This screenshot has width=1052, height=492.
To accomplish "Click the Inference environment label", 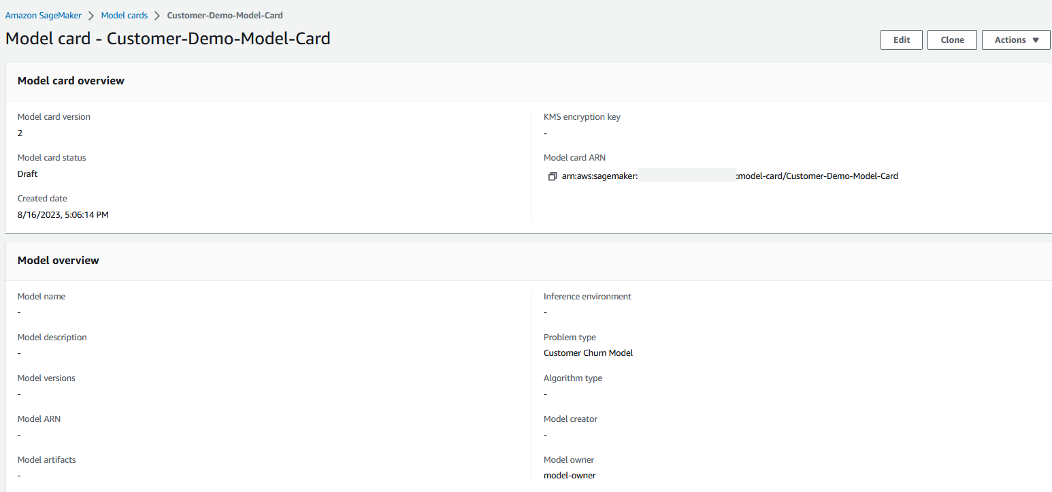I will click(x=587, y=297).
